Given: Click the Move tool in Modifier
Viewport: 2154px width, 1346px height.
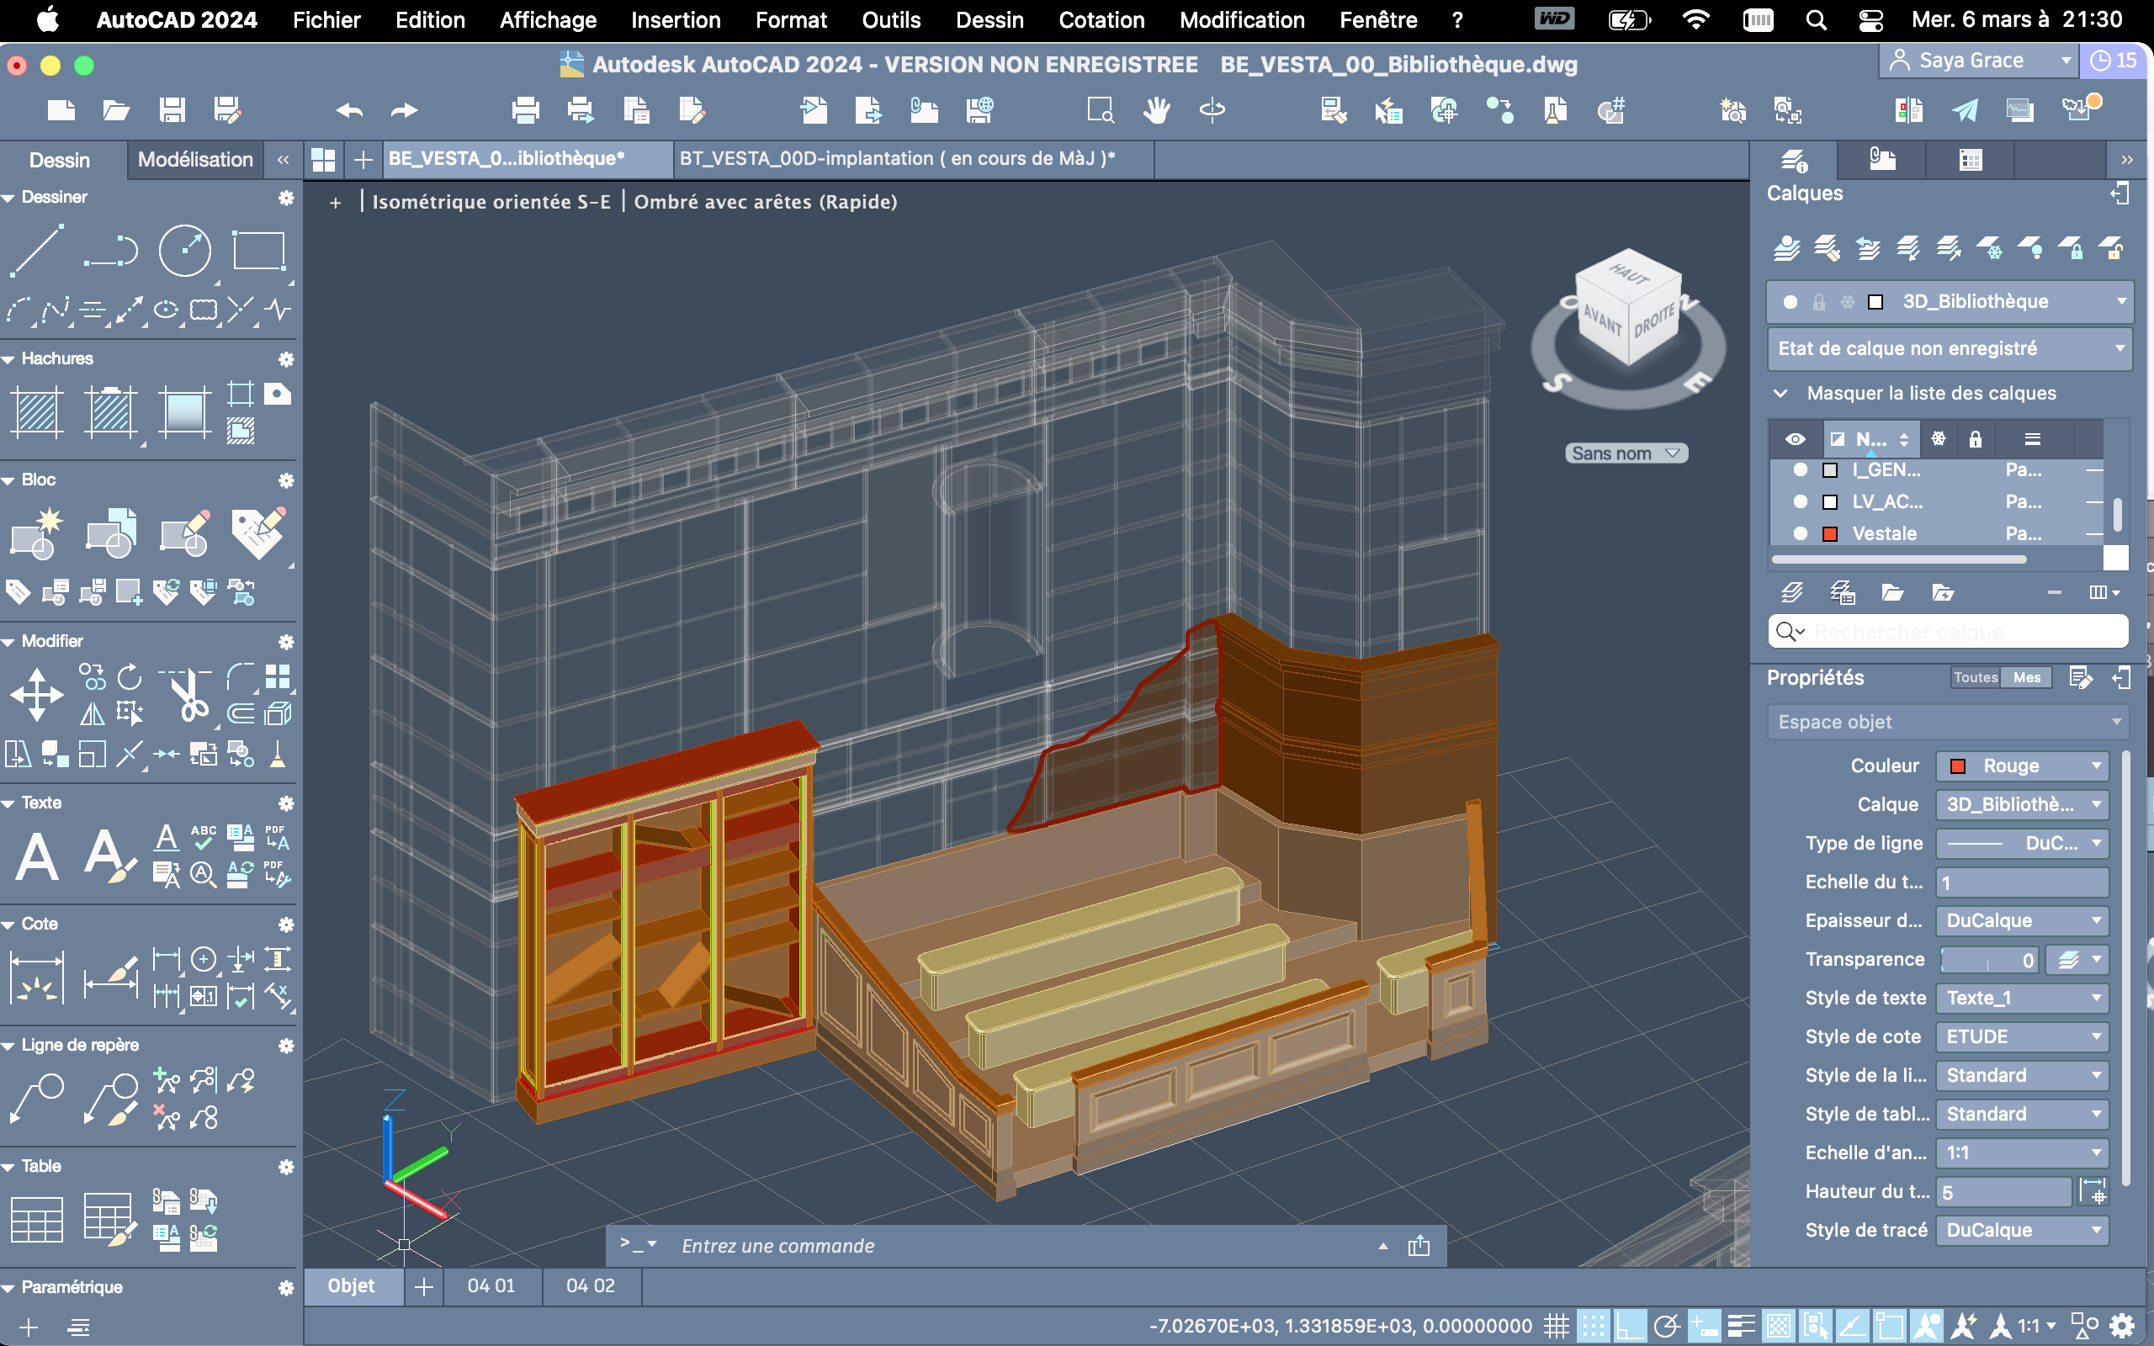Looking at the screenshot, I should click(36, 694).
